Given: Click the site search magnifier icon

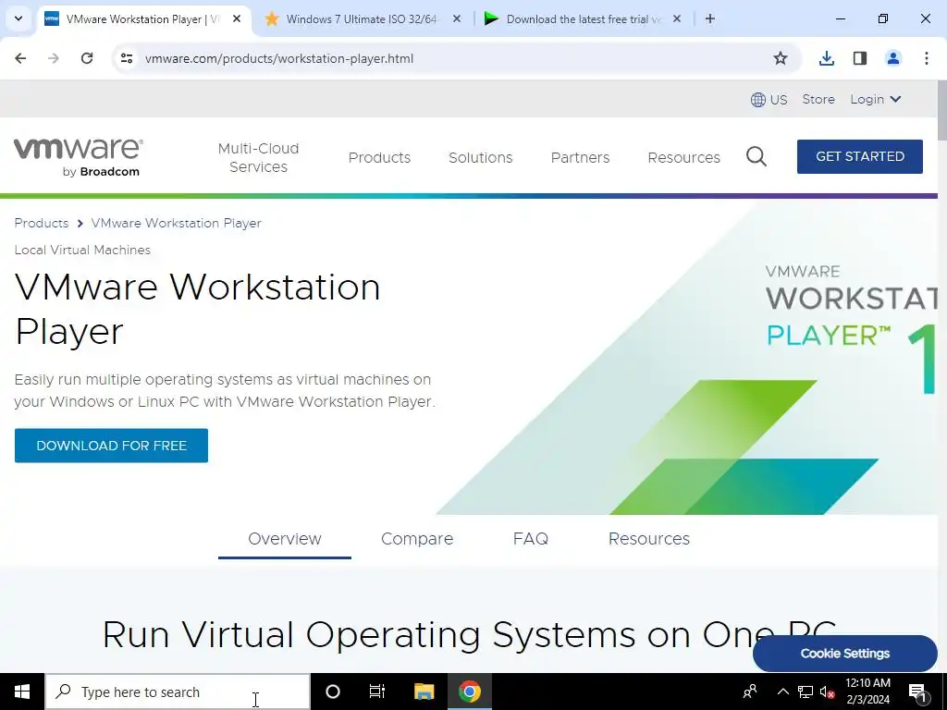Looking at the screenshot, I should pos(756,157).
